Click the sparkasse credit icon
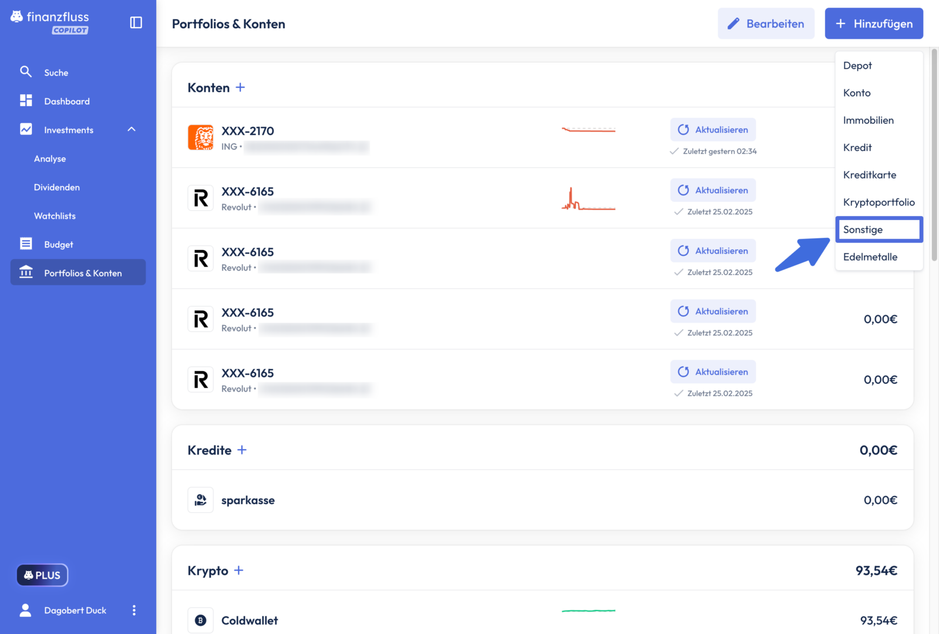 200,500
